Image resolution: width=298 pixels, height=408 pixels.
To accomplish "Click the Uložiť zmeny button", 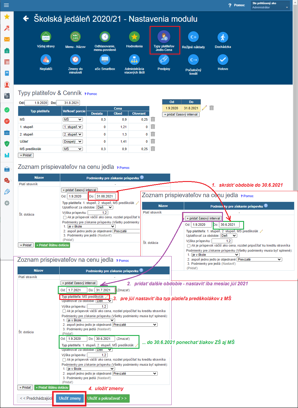I will tap(70, 398).
